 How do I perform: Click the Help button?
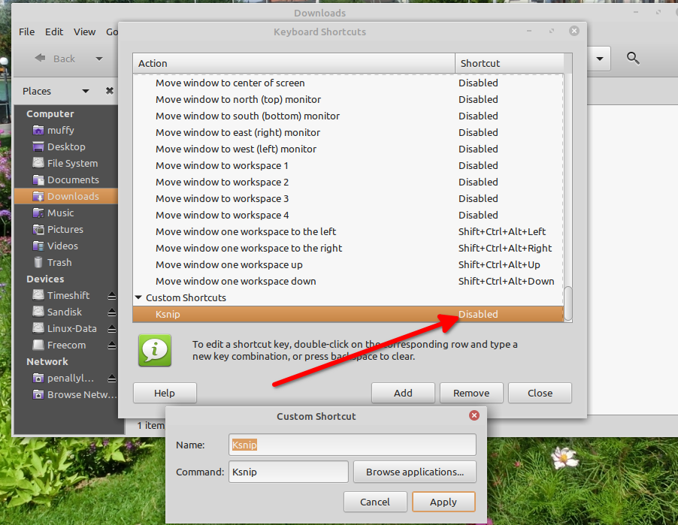point(165,393)
